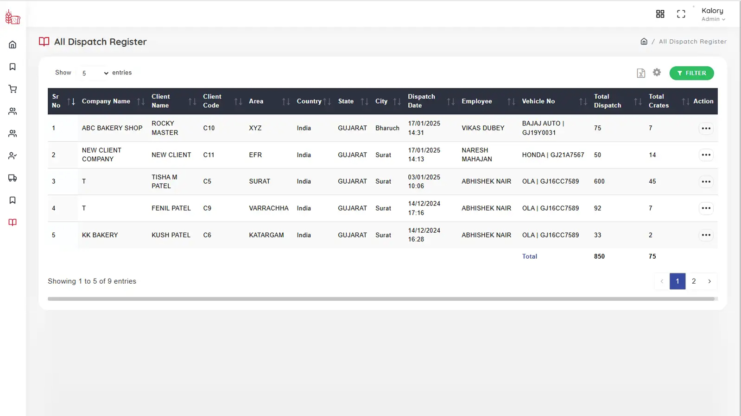This screenshot has width=741, height=416.
Task: Expand the Kalory Admin user menu
Action: click(713, 14)
